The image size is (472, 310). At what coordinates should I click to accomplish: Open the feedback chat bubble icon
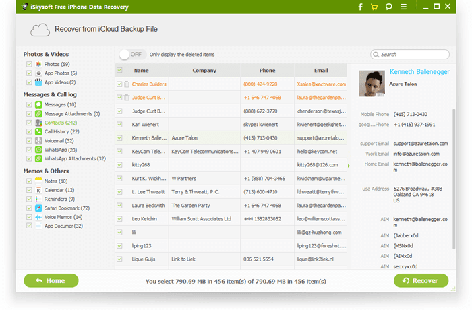point(389,7)
